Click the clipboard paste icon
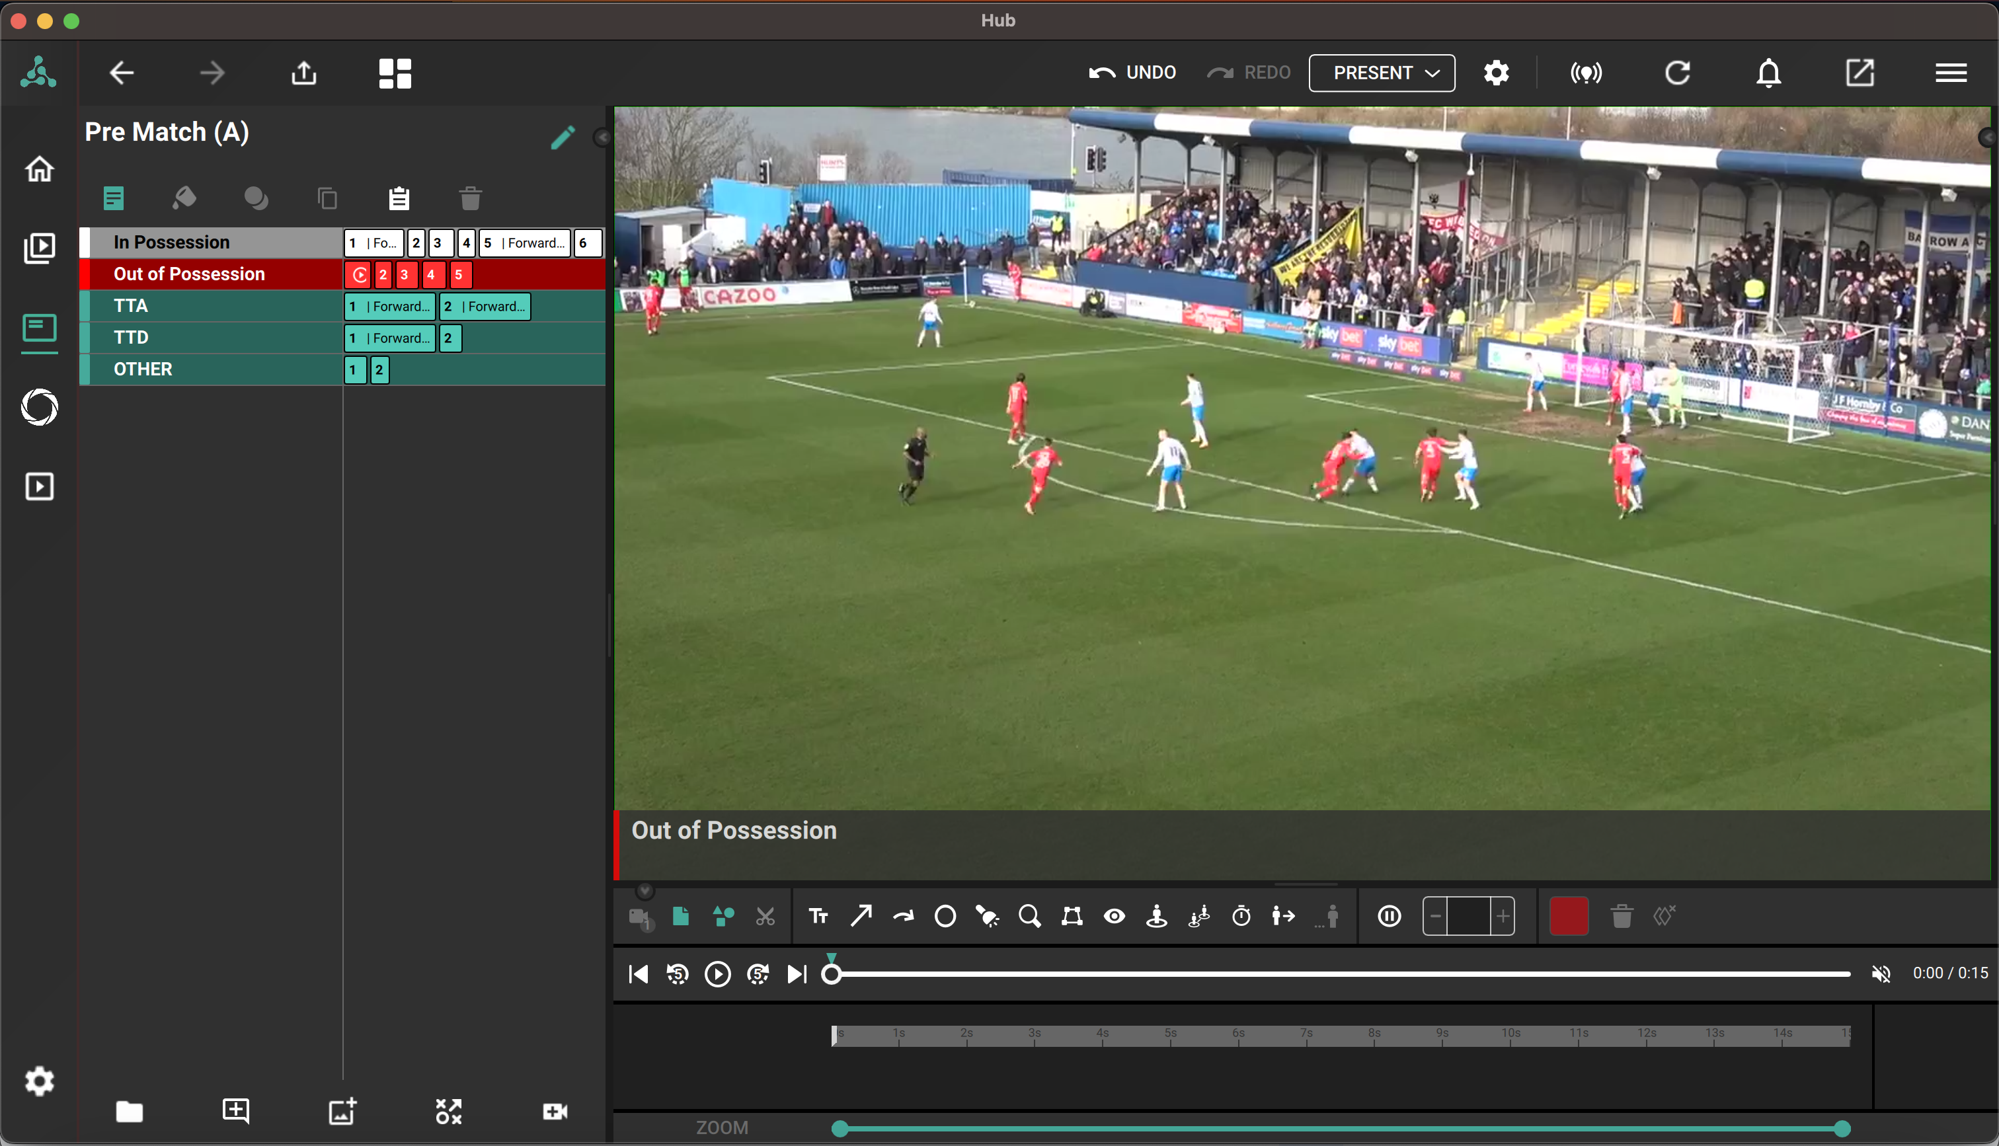This screenshot has height=1146, width=1999. pyautogui.click(x=399, y=198)
